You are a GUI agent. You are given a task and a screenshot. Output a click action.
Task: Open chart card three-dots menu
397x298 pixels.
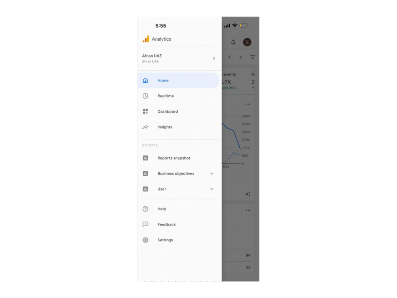pyautogui.click(x=248, y=104)
